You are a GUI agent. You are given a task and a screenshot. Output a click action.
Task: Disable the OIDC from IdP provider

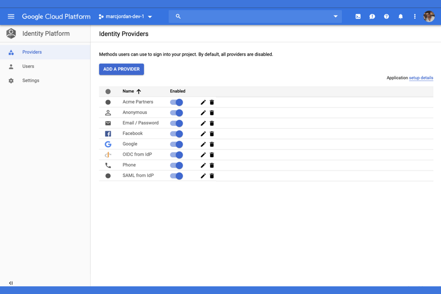[176, 155]
